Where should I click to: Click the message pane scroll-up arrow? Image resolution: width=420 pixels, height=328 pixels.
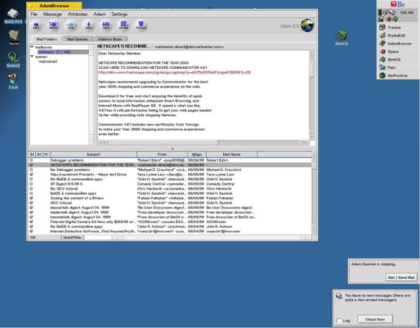[312, 52]
